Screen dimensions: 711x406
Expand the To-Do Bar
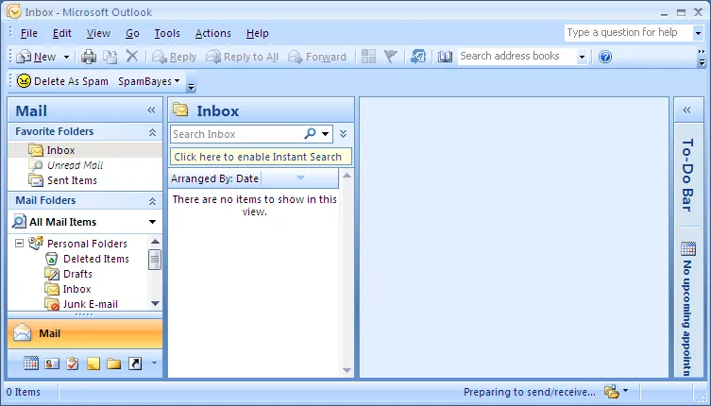tap(687, 110)
